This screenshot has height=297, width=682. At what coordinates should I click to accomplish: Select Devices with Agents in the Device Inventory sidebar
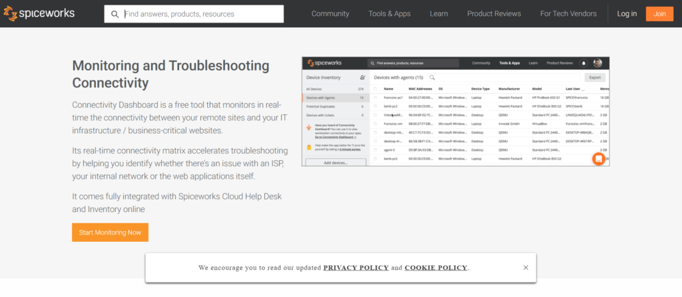pyautogui.click(x=336, y=98)
